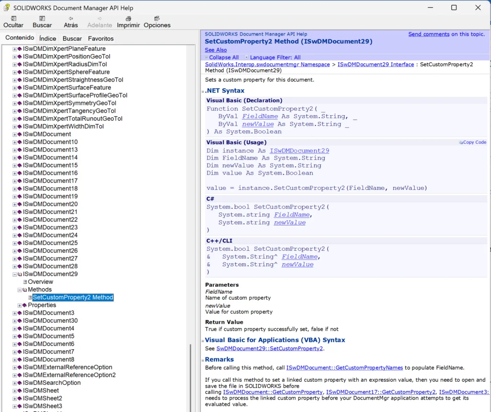Open SolidWorks.Interop.swdocumentmgr Namespace link
491x412 pixels.
(268, 65)
